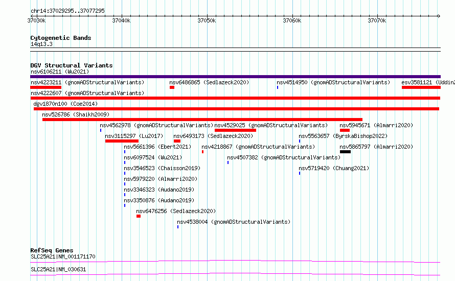This screenshot has width=455, height=281.
Task: Open esv3581121 (Uddin) variant label
Action: 428,82
